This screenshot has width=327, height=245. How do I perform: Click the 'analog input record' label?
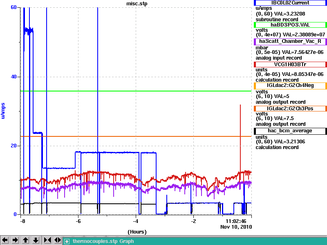coord(279,58)
